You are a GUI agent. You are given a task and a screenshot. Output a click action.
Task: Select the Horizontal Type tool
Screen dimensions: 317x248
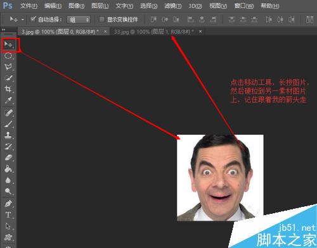pos(8,215)
